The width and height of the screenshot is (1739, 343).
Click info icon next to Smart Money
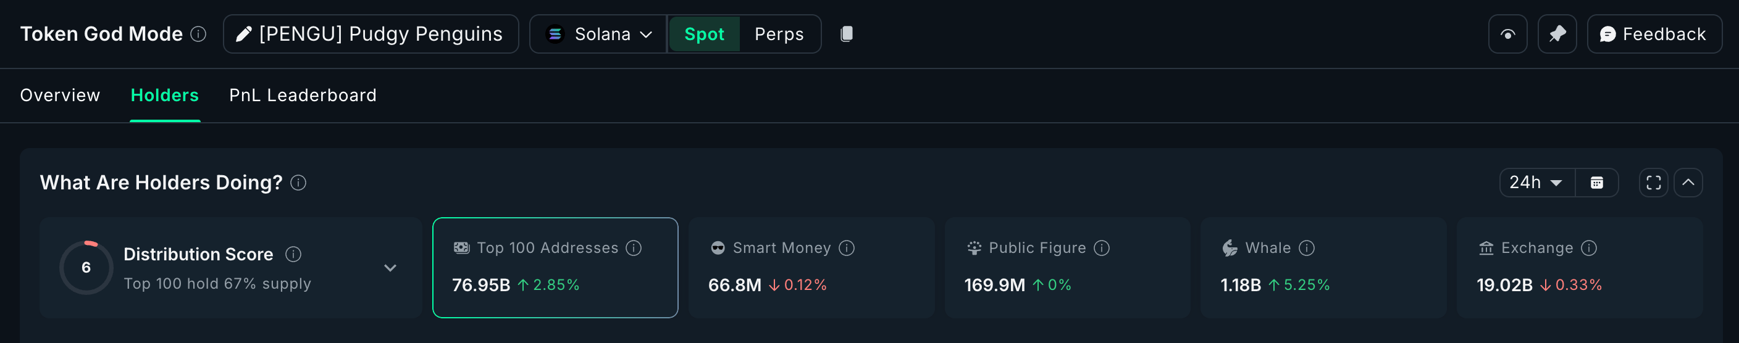pyautogui.click(x=847, y=248)
